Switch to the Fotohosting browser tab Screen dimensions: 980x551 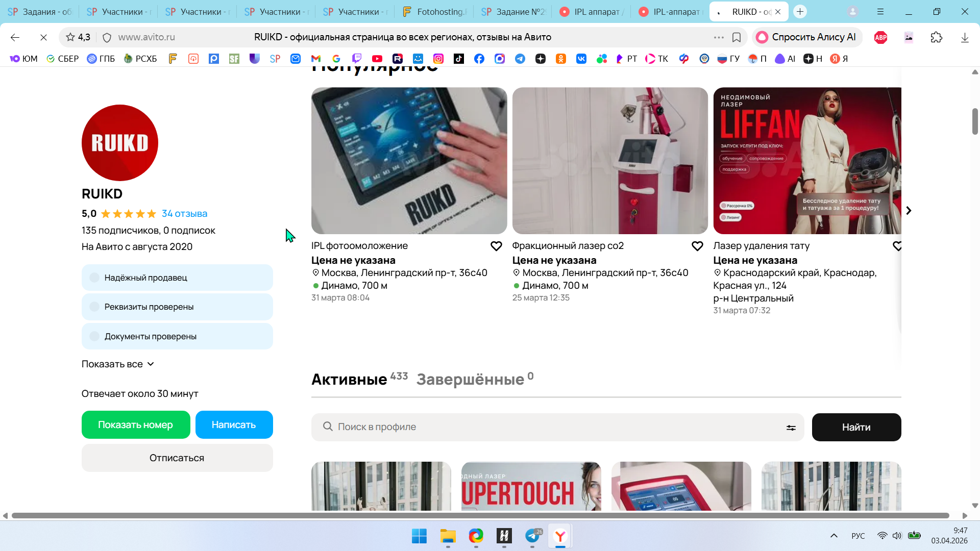(434, 12)
